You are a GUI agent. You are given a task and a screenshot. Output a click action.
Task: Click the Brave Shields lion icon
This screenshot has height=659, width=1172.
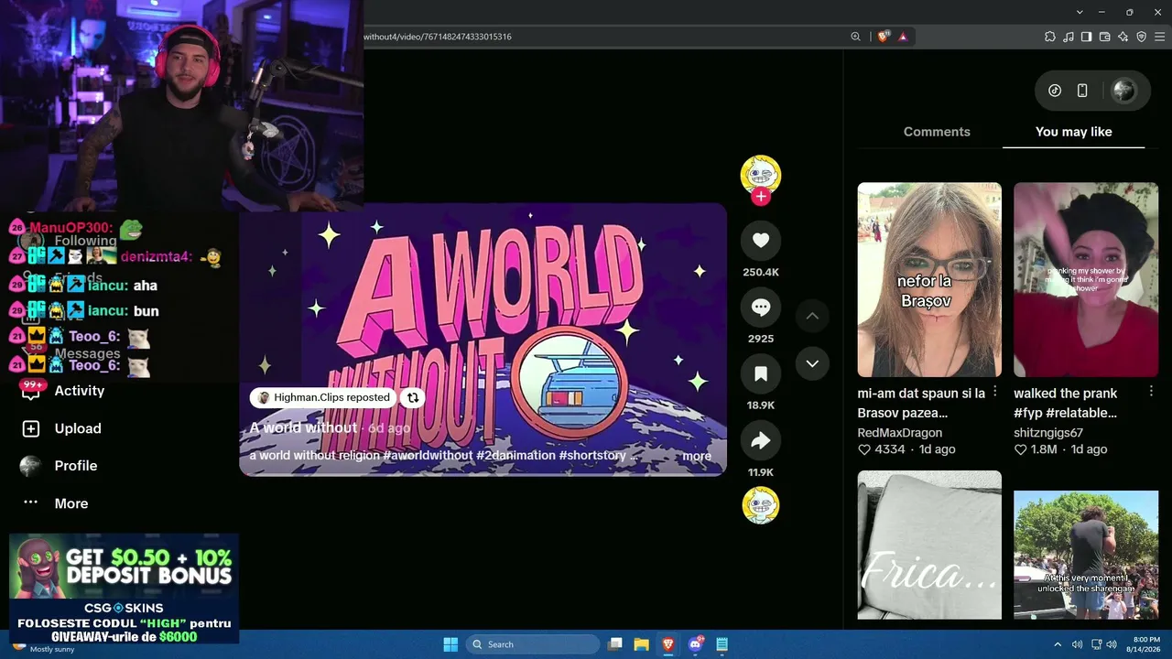(x=883, y=37)
